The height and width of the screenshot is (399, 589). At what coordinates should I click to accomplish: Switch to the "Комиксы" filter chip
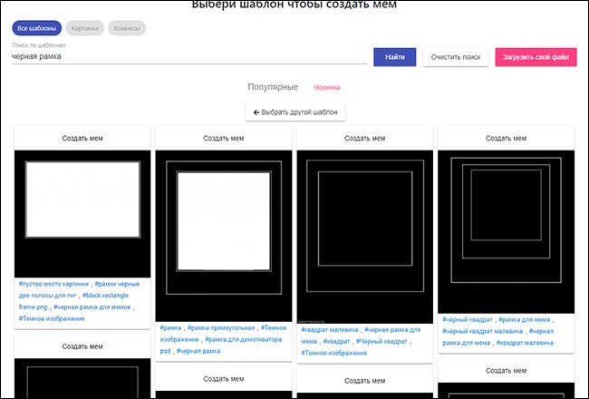click(127, 28)
